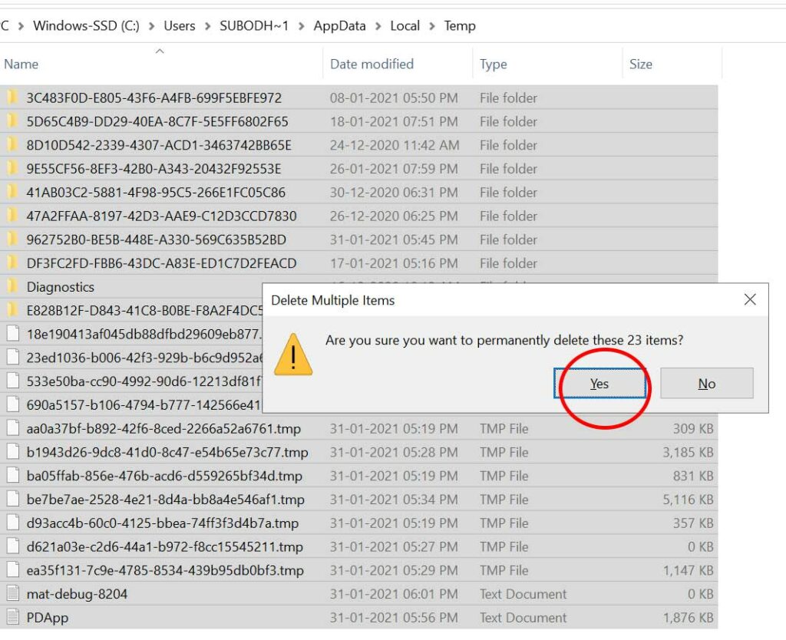Navigate to Users via the address bar
This screenshot has height=640, width=786.
(x=179, y=25)
